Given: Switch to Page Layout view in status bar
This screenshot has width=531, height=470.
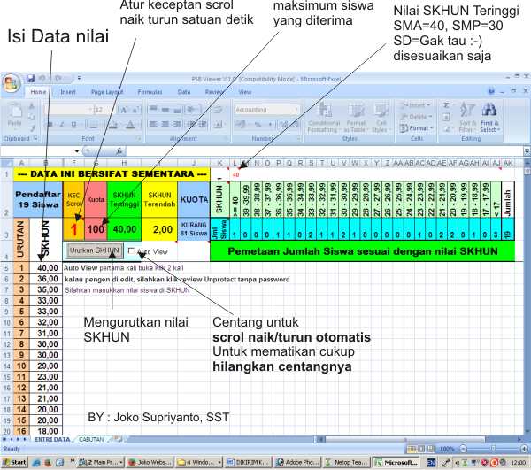Looking at the screenshot, I should (x=421, y=449).
